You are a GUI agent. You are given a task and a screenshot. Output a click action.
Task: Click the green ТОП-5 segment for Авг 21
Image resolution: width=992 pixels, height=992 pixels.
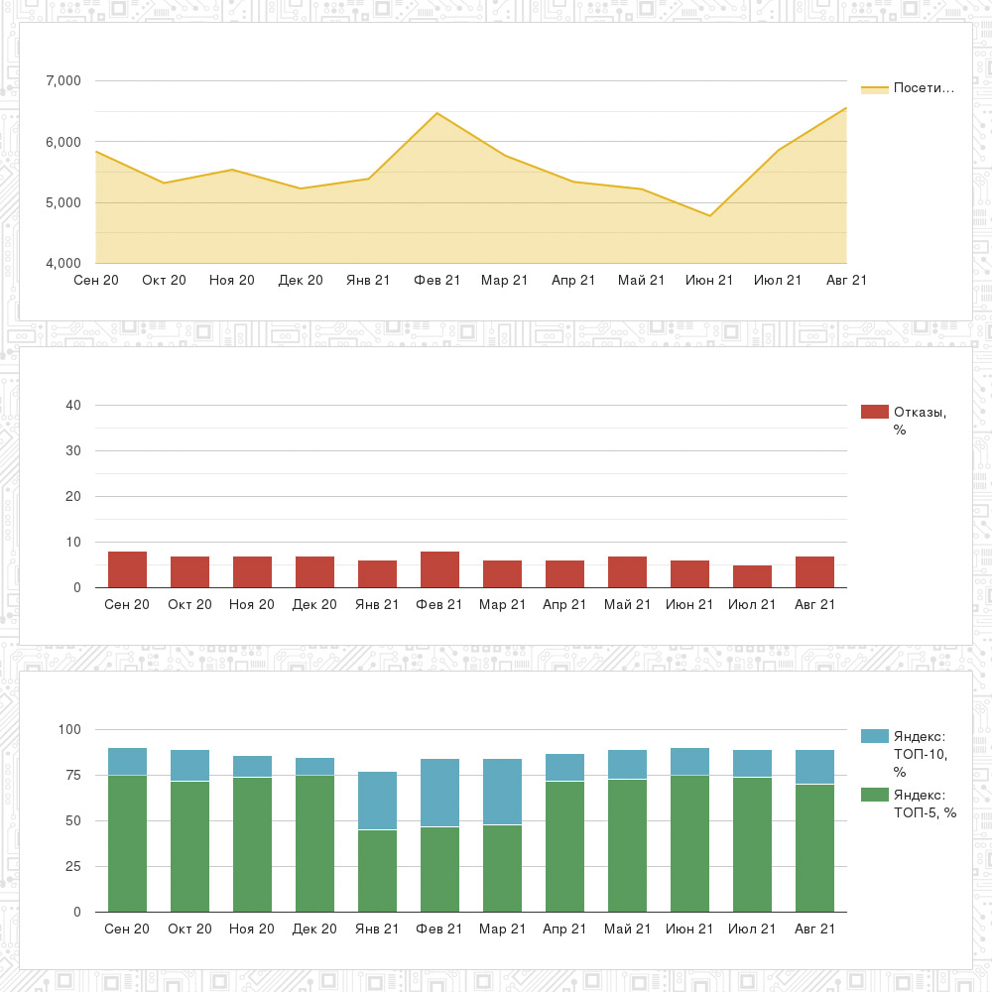click(814, 848)
